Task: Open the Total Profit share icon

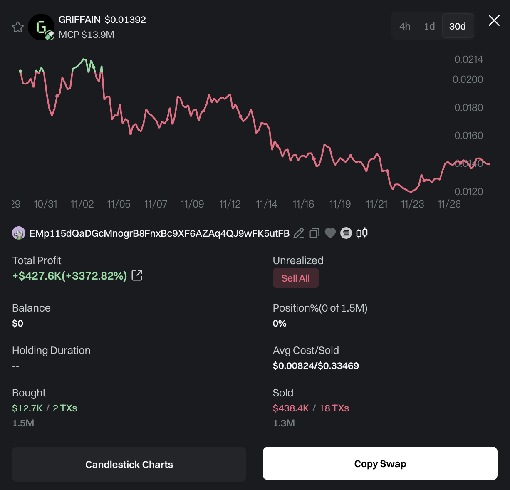Action: (137, 275)
